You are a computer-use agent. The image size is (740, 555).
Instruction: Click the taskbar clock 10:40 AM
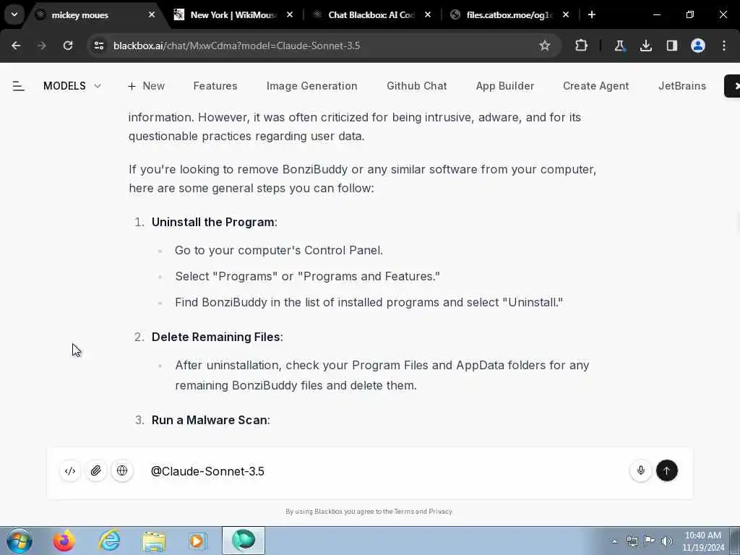click(703, 541)
